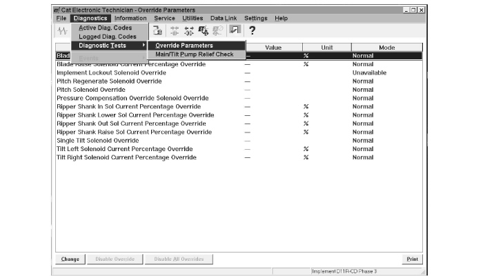Expand the greyed Events submenu arrow
483x276 pixels.
click(144, 58)
